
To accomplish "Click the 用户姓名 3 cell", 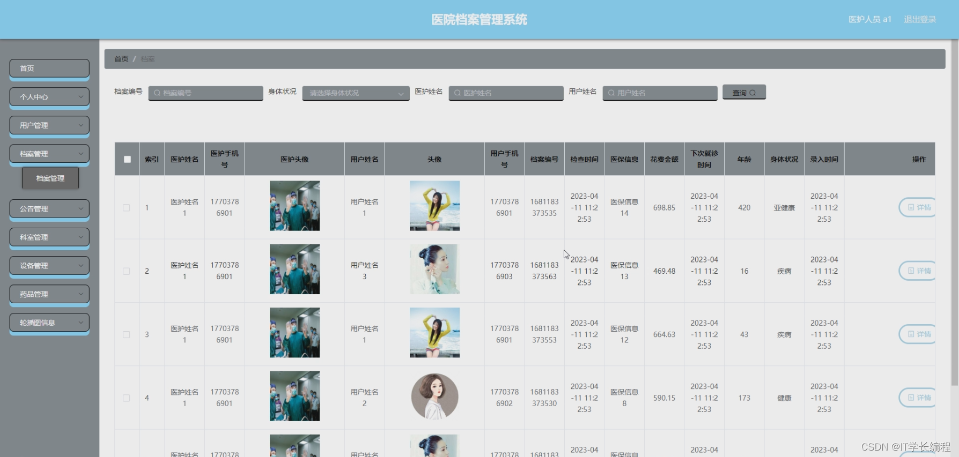I will (365, 271).
